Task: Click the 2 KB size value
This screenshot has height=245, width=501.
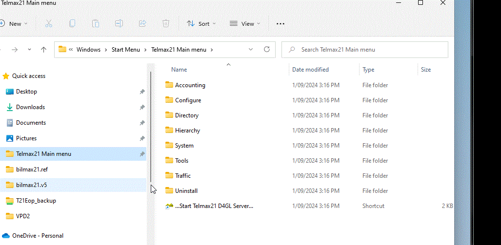Action: pyautogui.click(x=447, y=206)
